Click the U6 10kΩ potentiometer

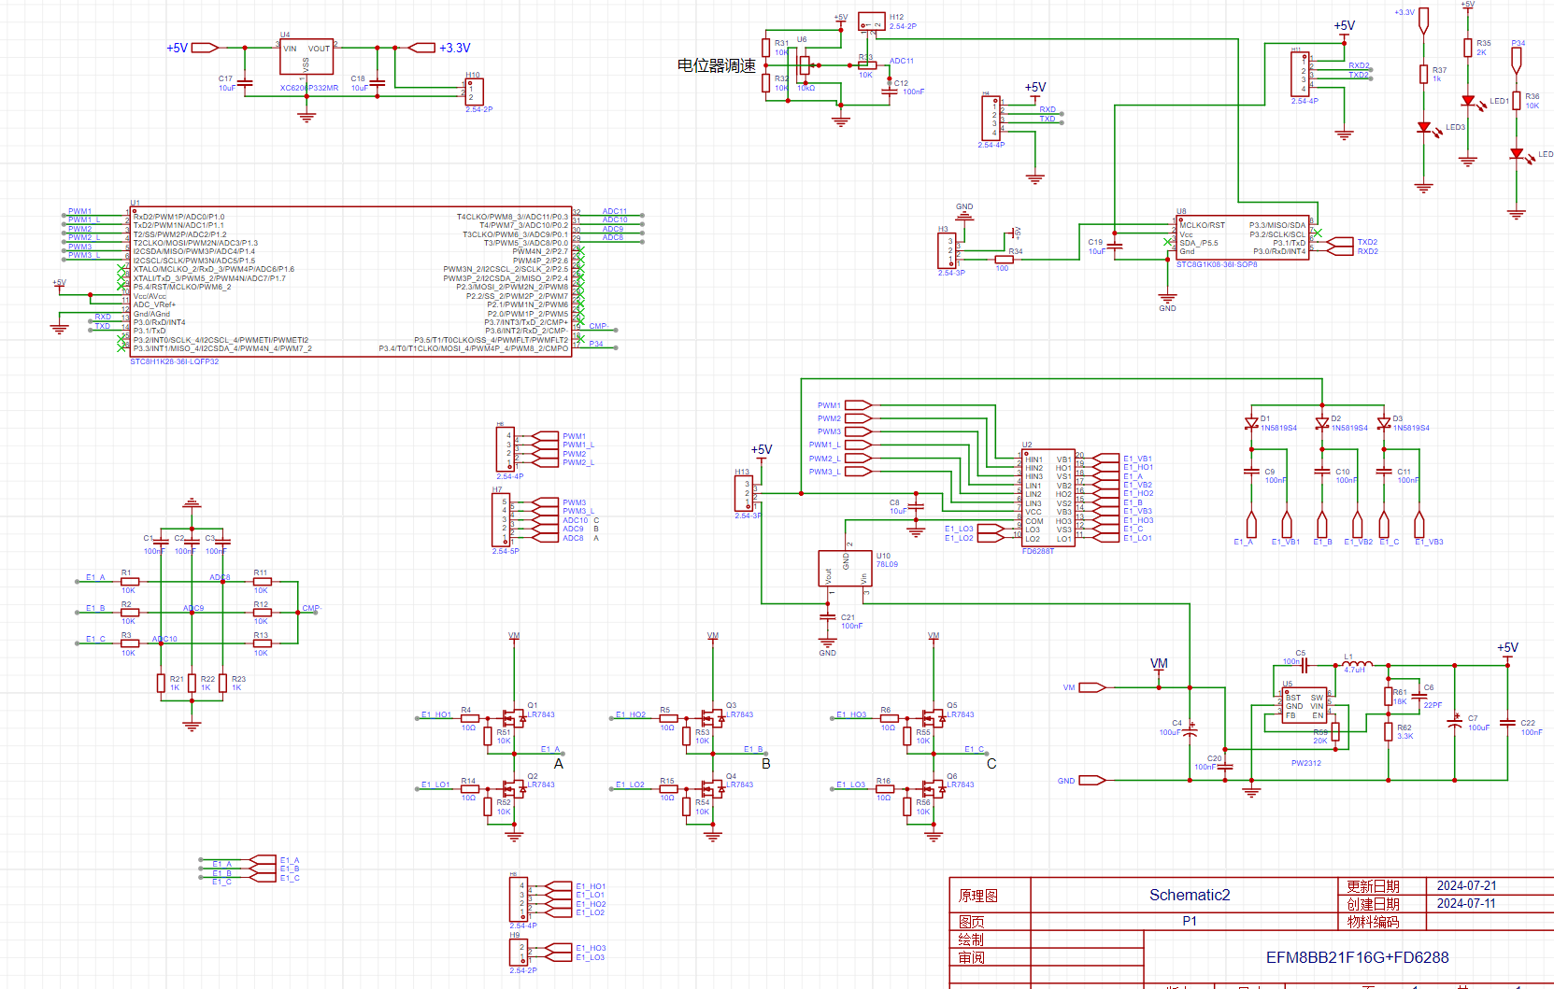coord(805,65)
